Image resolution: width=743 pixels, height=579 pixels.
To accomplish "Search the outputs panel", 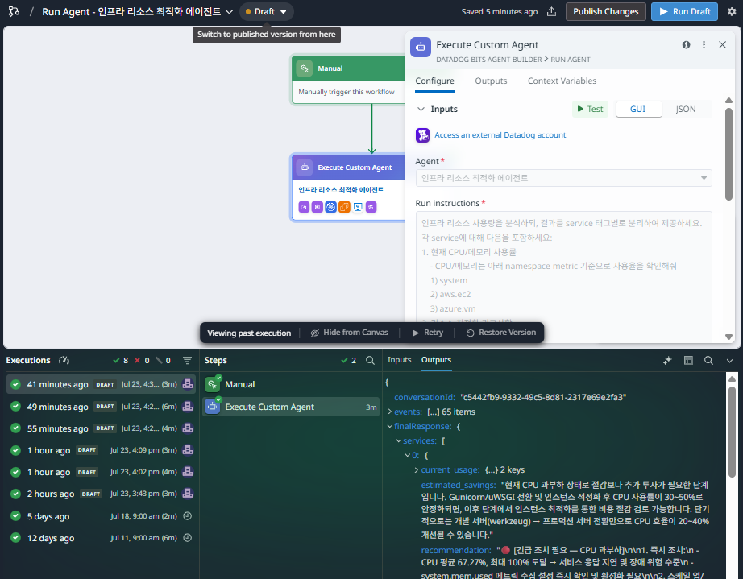I will [x=708, y=360].
